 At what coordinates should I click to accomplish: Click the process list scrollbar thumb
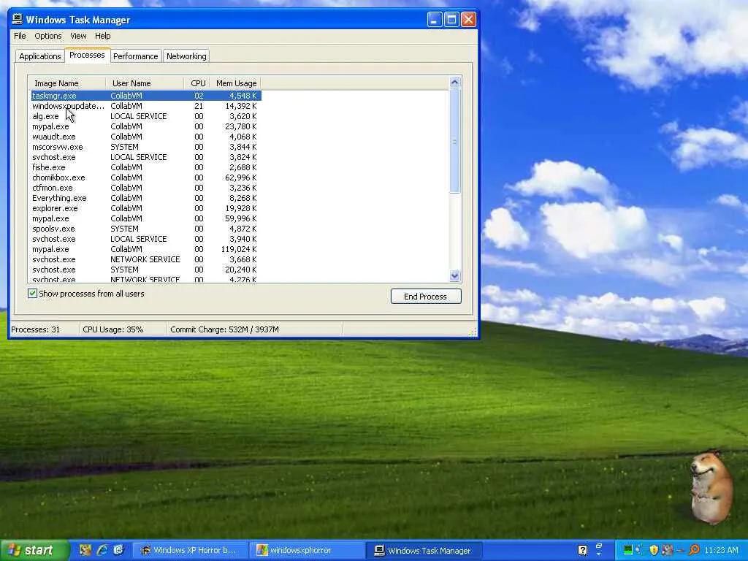coord(454,141)
